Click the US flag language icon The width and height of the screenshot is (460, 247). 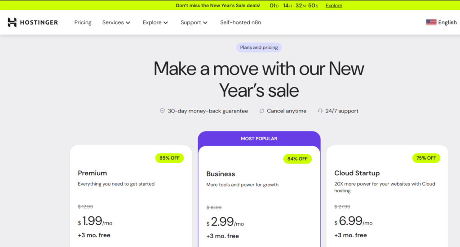pos(431,22)
